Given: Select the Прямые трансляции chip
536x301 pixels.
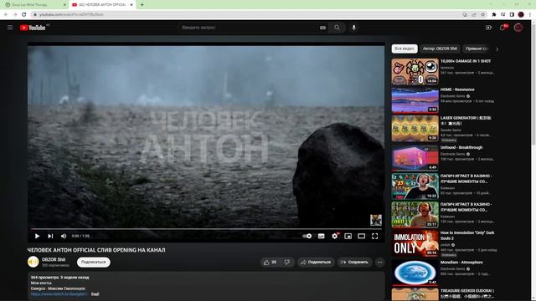Looking at the screenshot, I should pos(477,48).
